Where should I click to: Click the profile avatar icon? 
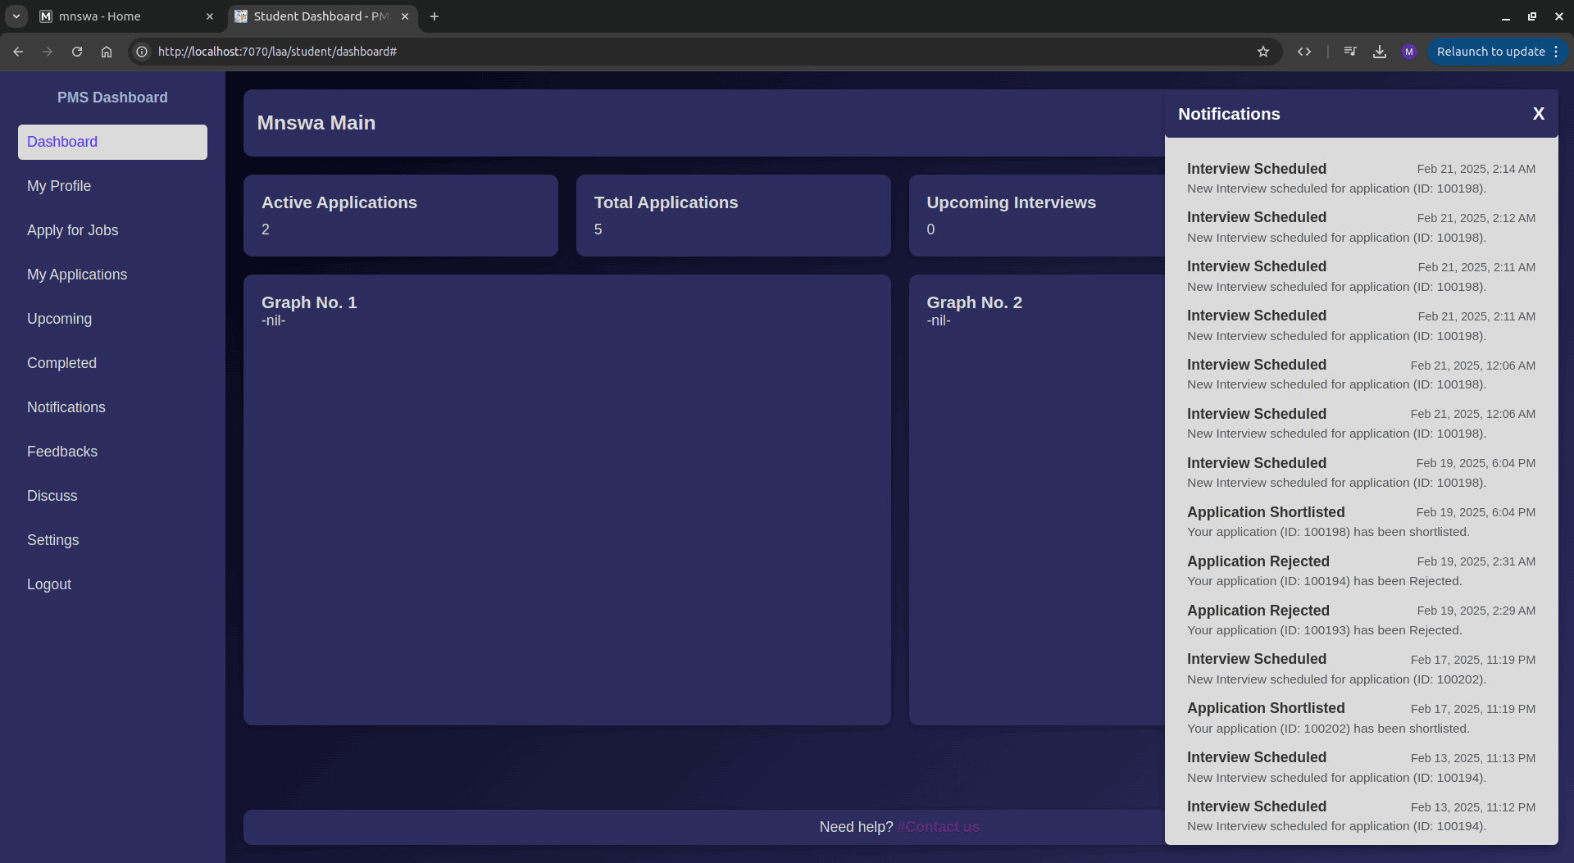coord(1409,52)
